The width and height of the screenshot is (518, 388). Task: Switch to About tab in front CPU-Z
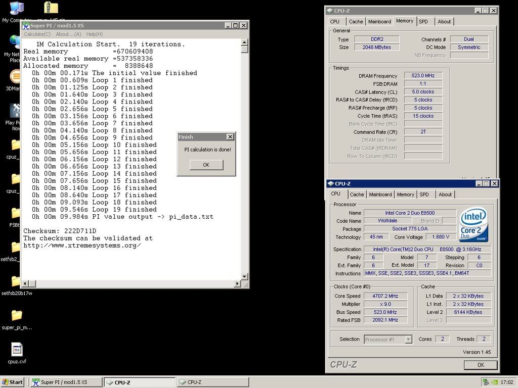tap(445, 195)
